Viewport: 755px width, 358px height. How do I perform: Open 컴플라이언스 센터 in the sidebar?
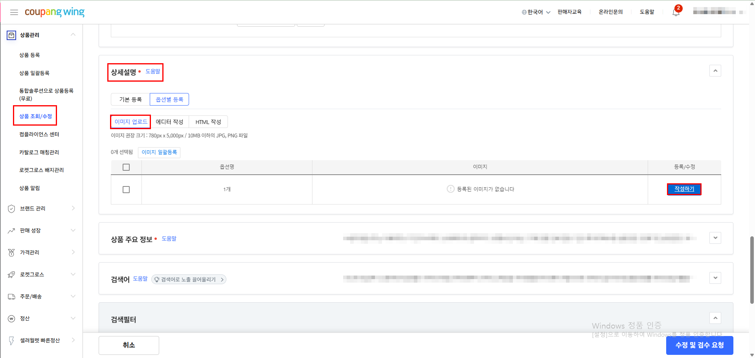point(39,135)
